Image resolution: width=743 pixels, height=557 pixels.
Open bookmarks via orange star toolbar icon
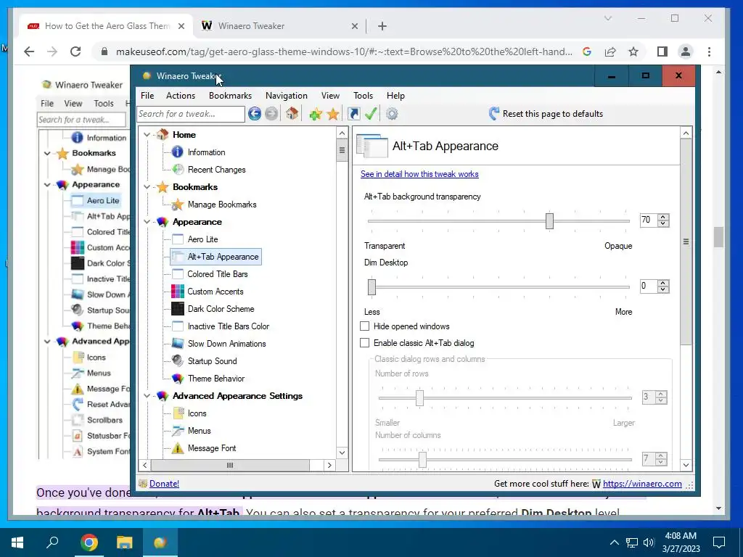333,114
